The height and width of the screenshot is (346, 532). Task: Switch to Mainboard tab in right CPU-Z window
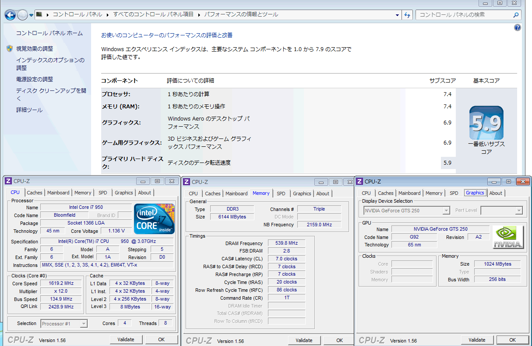pos(409,193)
